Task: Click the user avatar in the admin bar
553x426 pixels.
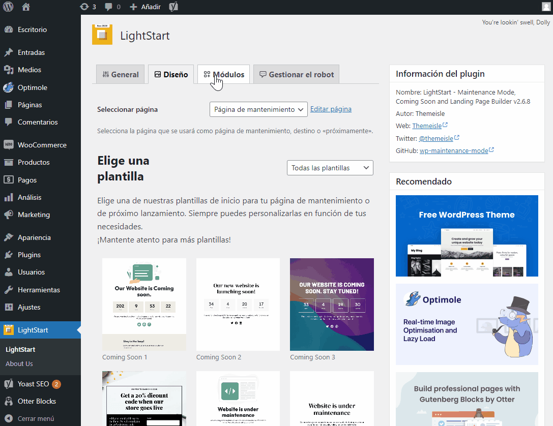Action: point(546,7)
